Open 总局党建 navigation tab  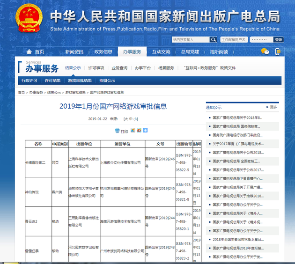[190, 52]
